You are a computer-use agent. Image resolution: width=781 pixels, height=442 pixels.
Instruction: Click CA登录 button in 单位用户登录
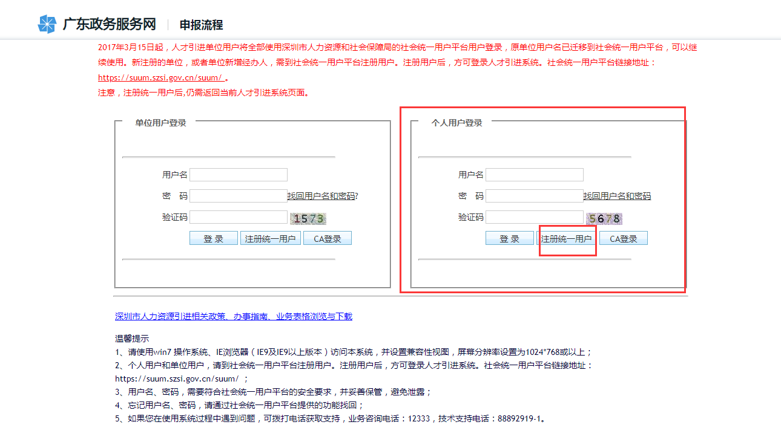(328, 238)
